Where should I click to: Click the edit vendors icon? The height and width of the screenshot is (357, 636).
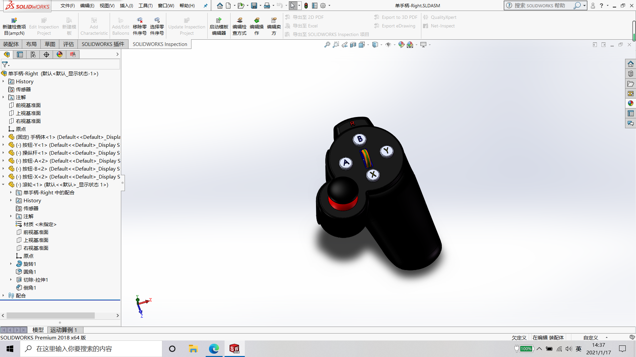coord(274,20)
